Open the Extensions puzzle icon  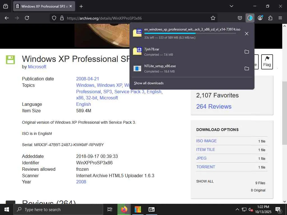(x=270, y=18)
